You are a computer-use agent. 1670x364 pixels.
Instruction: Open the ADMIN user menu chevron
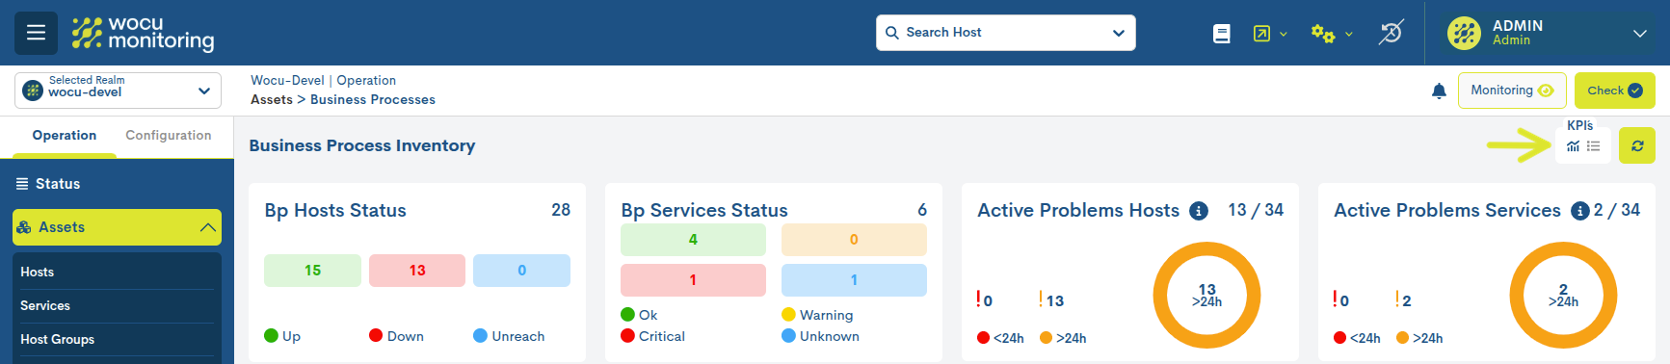1640,34
